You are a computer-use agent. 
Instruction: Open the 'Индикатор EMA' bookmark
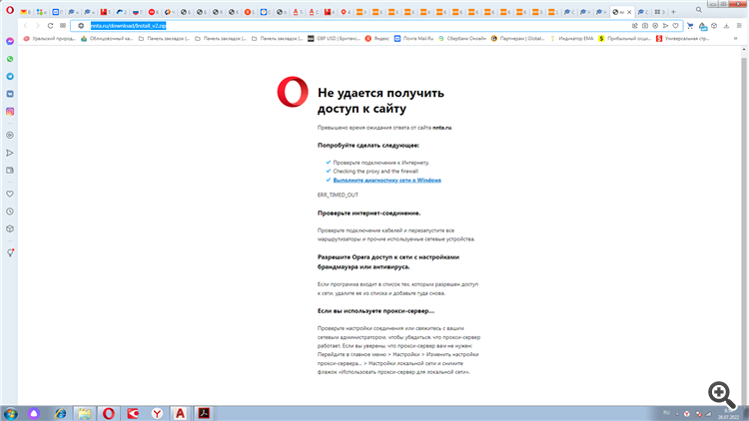coord(571,39)
